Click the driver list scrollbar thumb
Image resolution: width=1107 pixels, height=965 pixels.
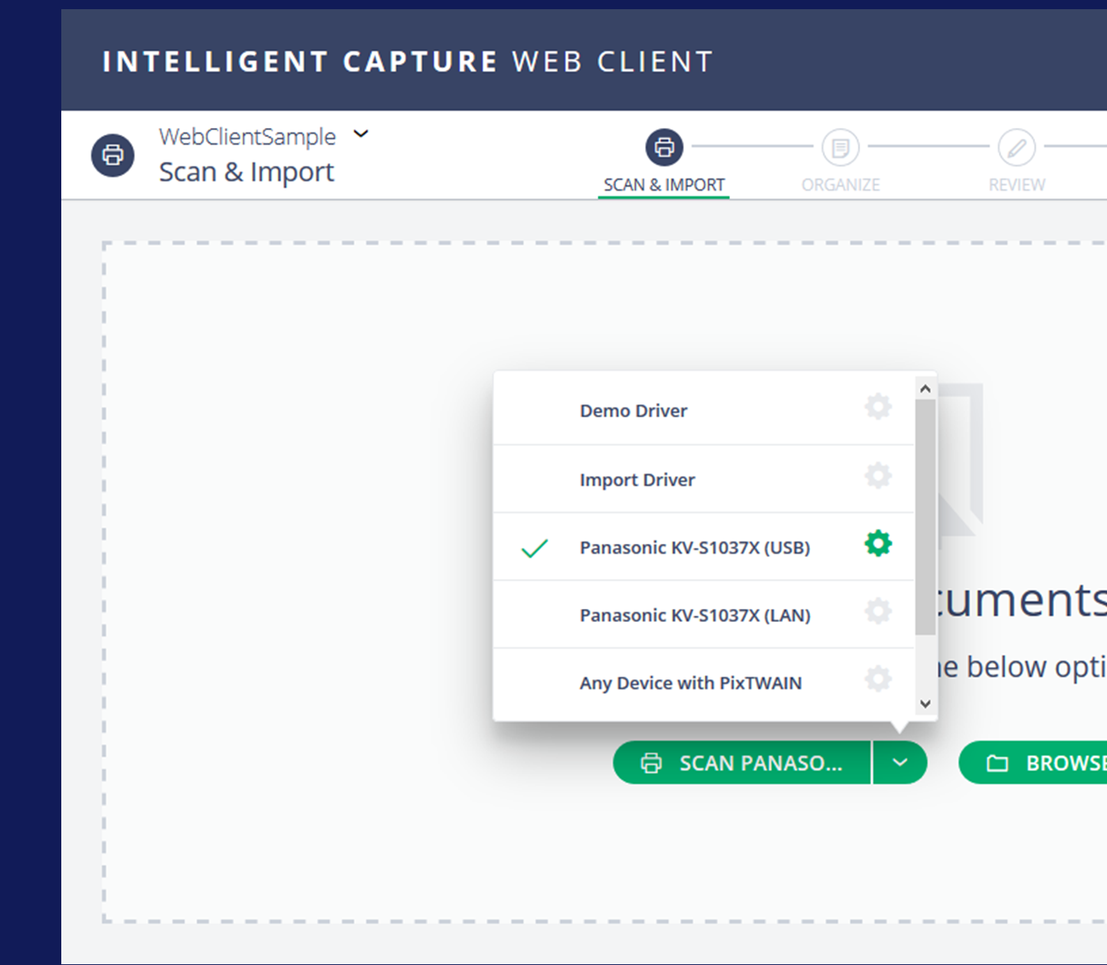click(925, 517)
